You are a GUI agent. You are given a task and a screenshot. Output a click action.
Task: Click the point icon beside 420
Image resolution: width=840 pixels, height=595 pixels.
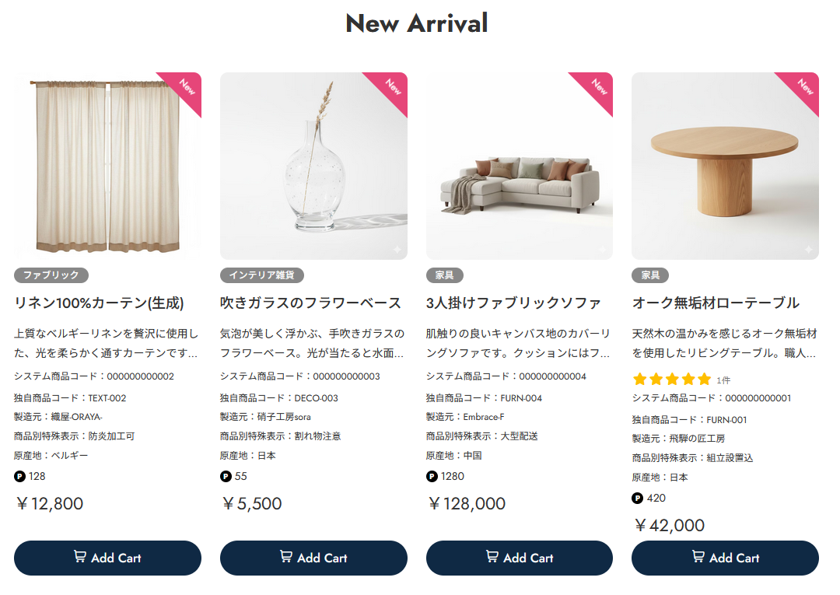[x=637, y=498]
